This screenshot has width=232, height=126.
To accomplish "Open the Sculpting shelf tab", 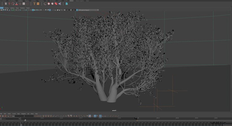I will pyautogui.click(x=20, y=1).
